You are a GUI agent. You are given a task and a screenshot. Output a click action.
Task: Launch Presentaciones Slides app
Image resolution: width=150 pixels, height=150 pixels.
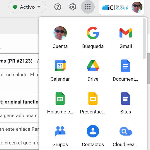coord(93,103)
